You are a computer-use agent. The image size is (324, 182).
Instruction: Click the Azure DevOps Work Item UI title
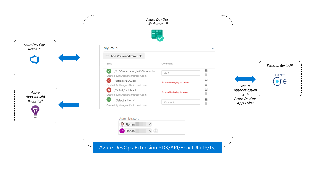157,22
